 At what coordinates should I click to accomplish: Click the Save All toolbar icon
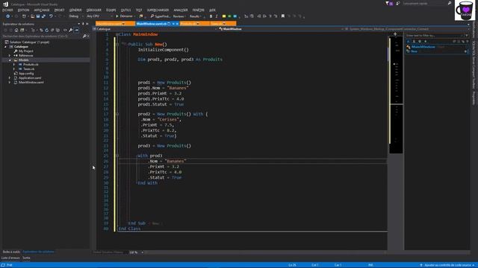(x=43, y=16)
